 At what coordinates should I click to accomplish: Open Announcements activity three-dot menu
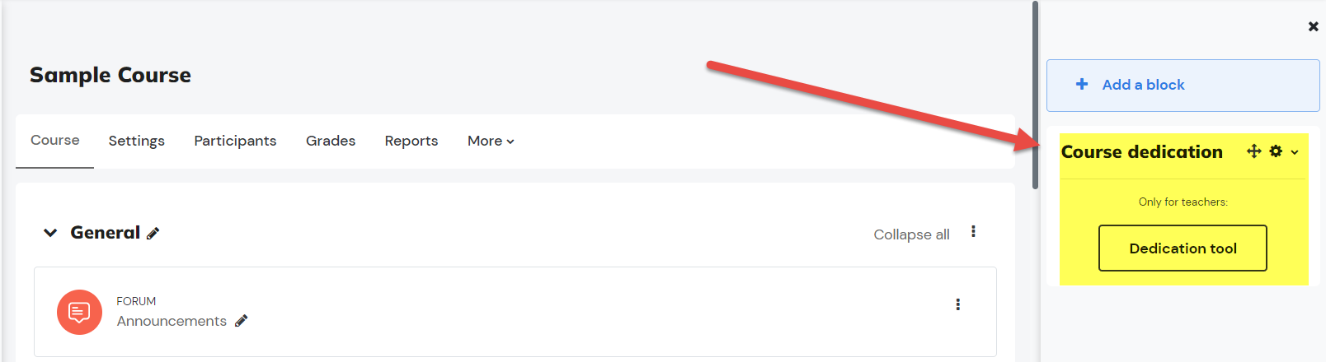957,304
